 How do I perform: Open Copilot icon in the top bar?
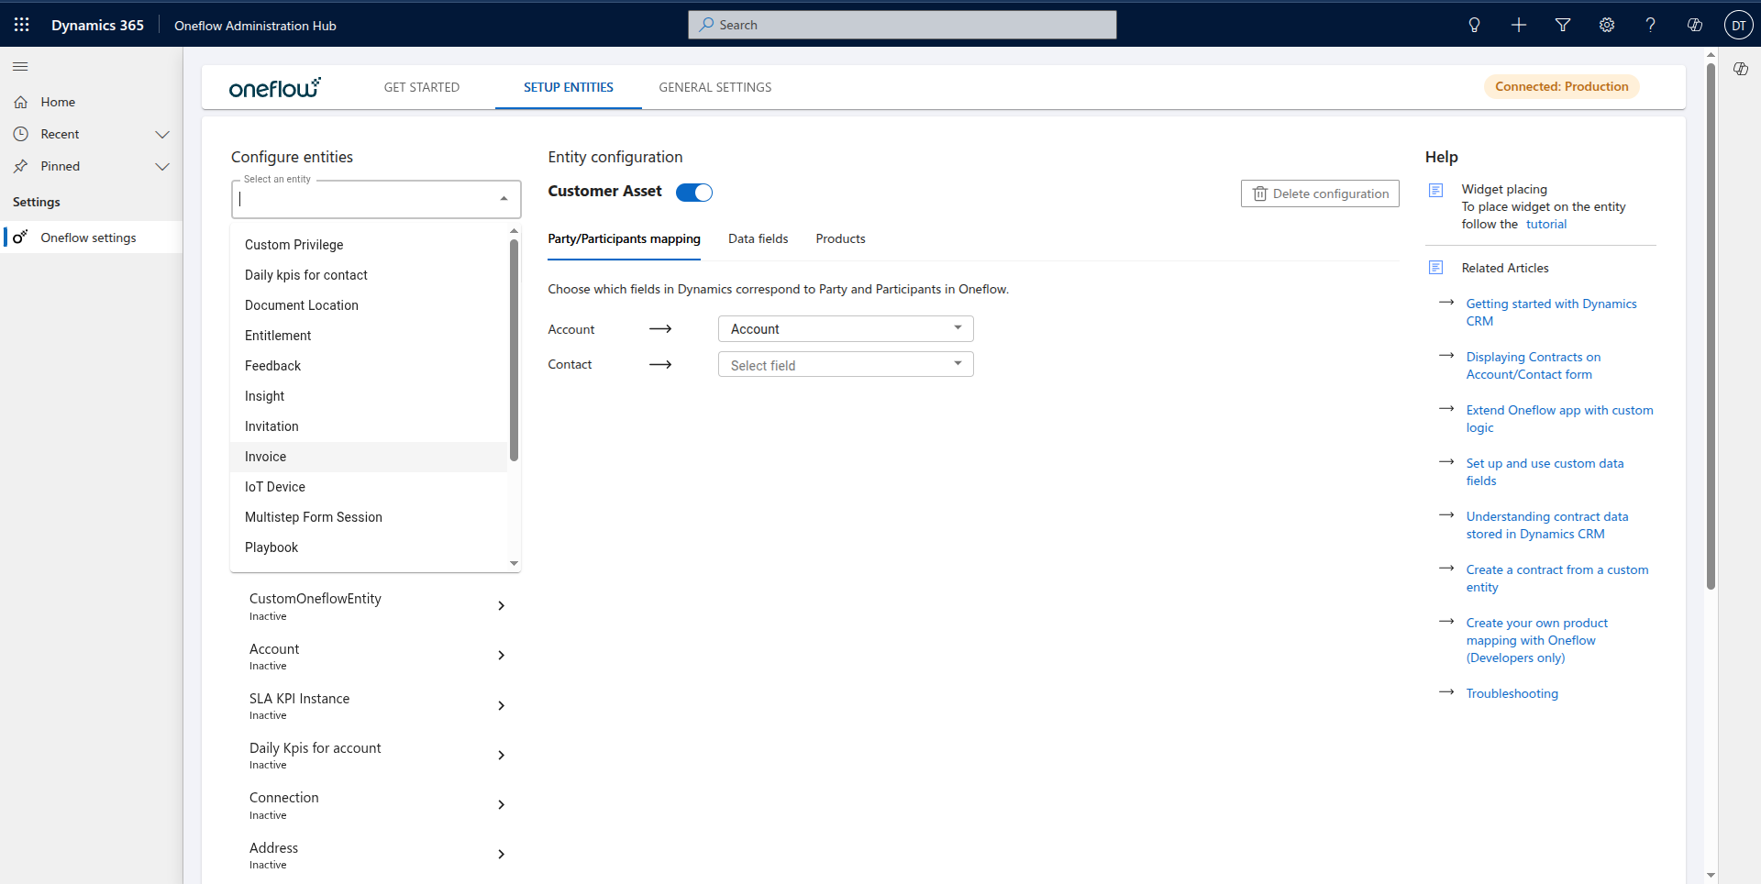click(x=1695, y=25)
